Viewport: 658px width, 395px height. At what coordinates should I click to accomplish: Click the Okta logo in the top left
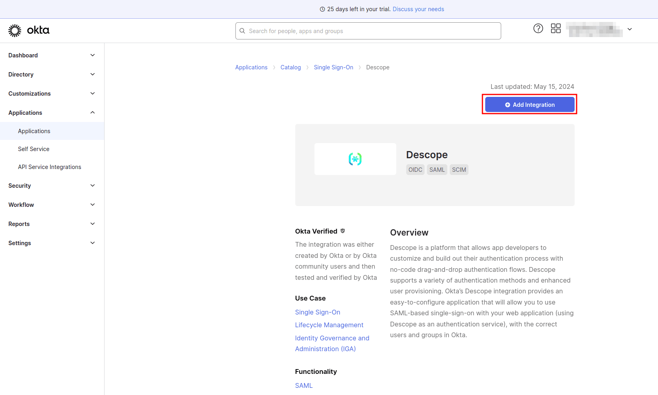(28, 30)
